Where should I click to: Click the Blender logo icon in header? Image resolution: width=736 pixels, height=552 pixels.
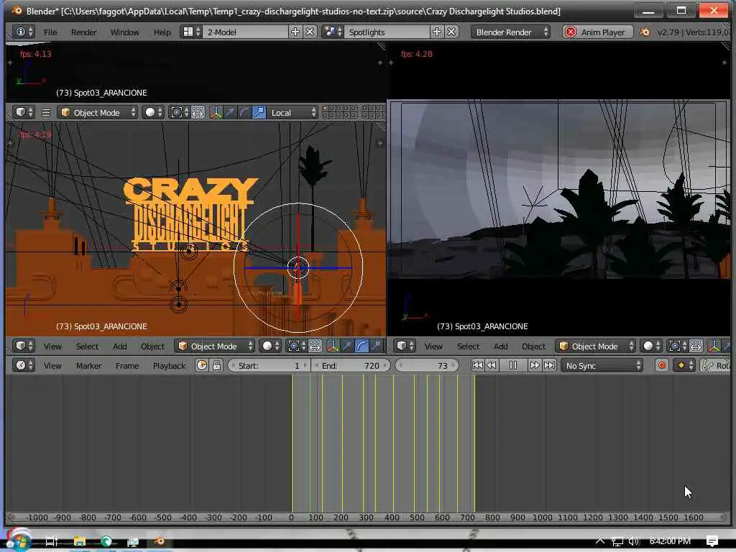(645, 32)
